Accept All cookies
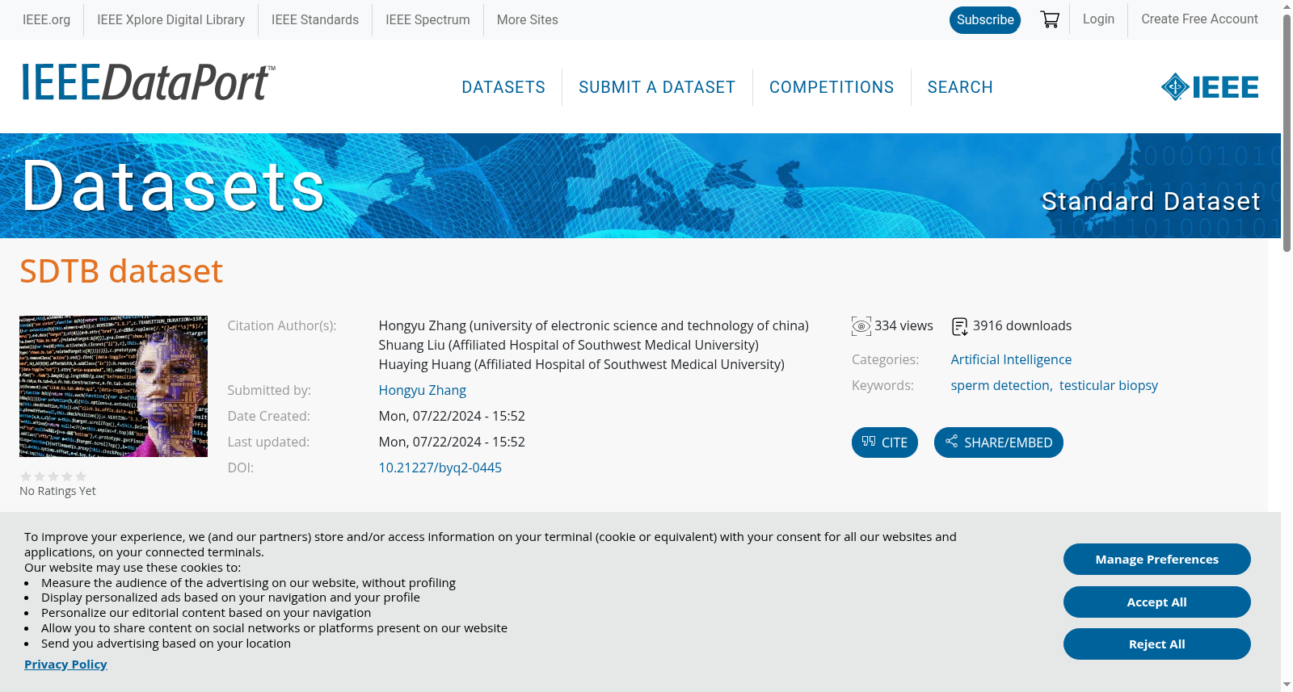Image resolution: width=1293 pixels, height=692 pixels. click(1157, 602)
